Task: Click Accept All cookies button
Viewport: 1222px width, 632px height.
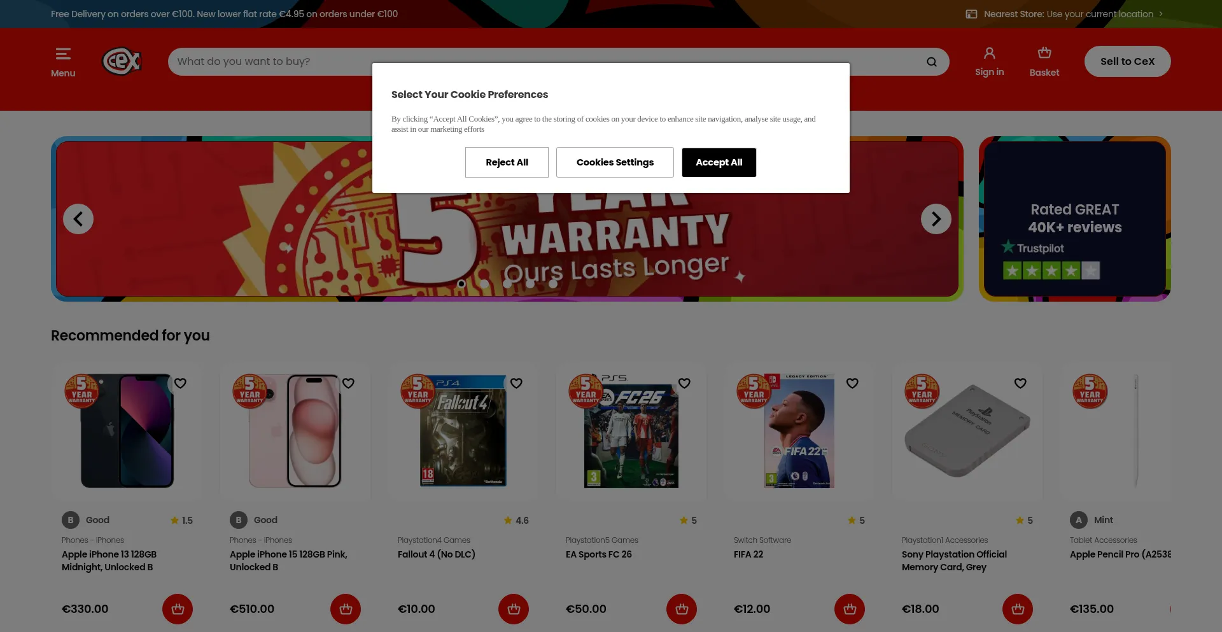Action: pos(719,162)
